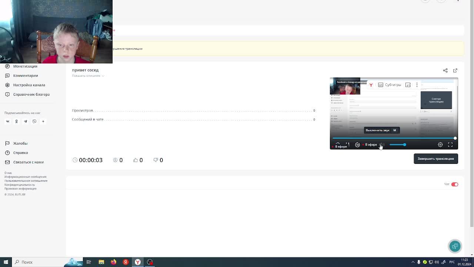This screenshot has width=474, height=267.
Task: Click the Связаться с нами envelope icon
Action: click(x=7, y=162)
